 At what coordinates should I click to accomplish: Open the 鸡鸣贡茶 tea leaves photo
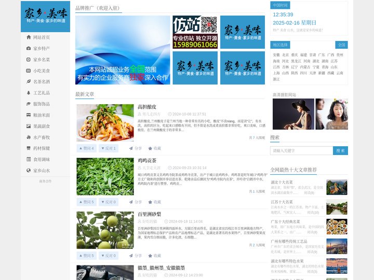pos(105,176)
